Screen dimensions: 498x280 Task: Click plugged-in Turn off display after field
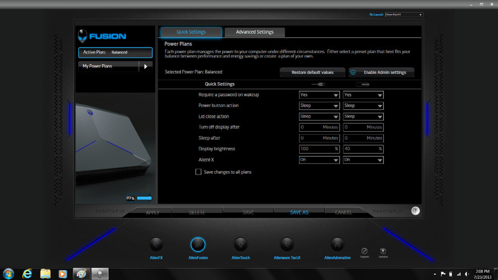pyautogui.click(x=319, y=127)
